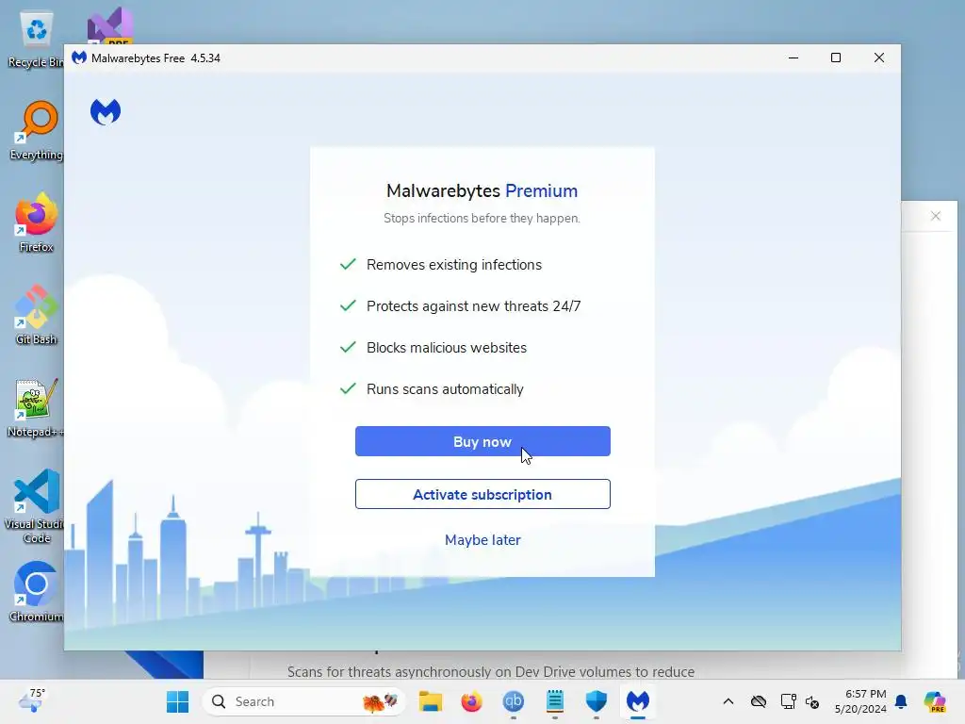Open Recycle Bin desktop icon

[x=36, y=40]
